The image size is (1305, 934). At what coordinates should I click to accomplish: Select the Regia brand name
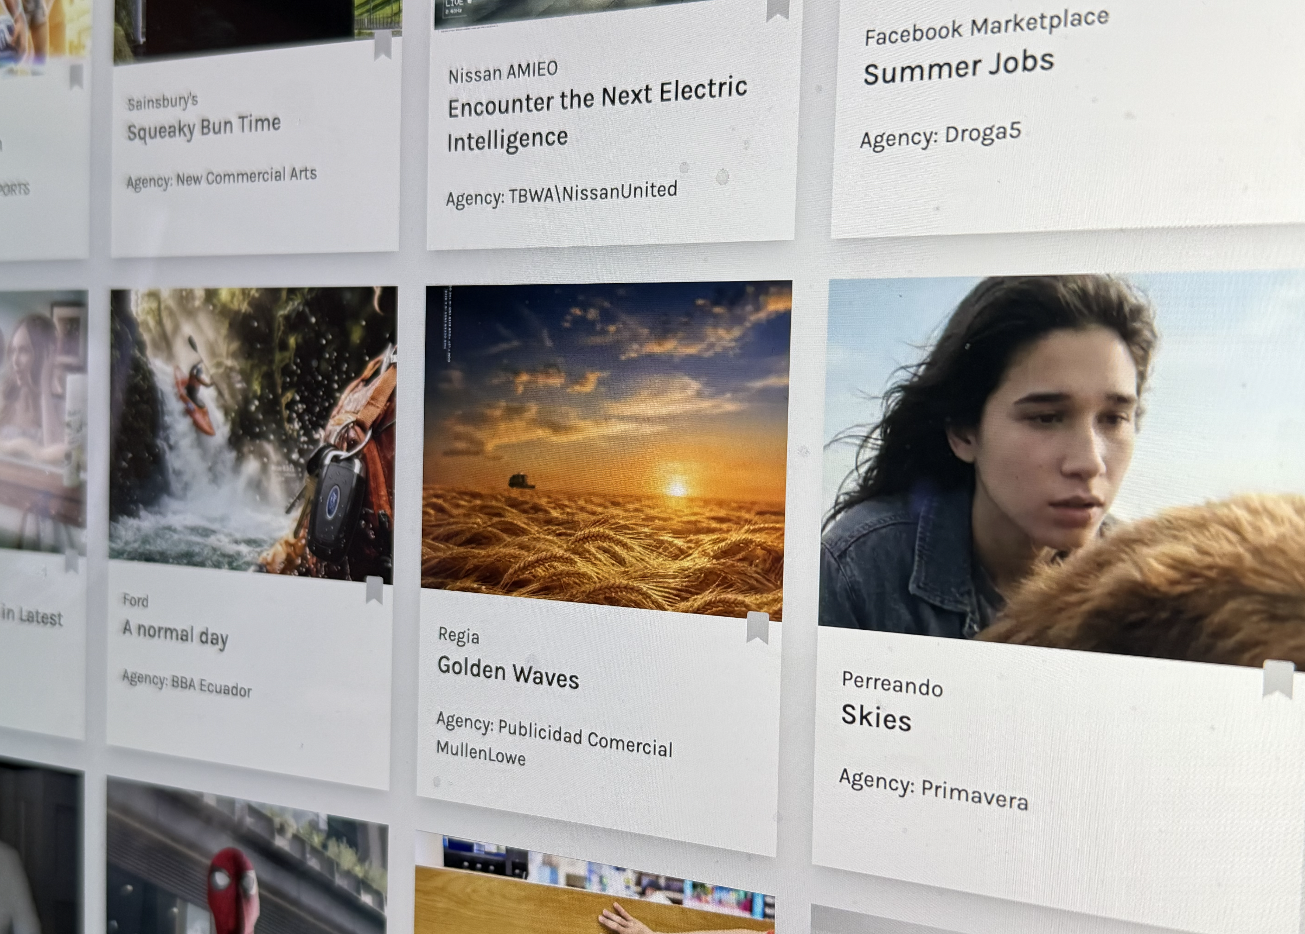click(458, 635)
